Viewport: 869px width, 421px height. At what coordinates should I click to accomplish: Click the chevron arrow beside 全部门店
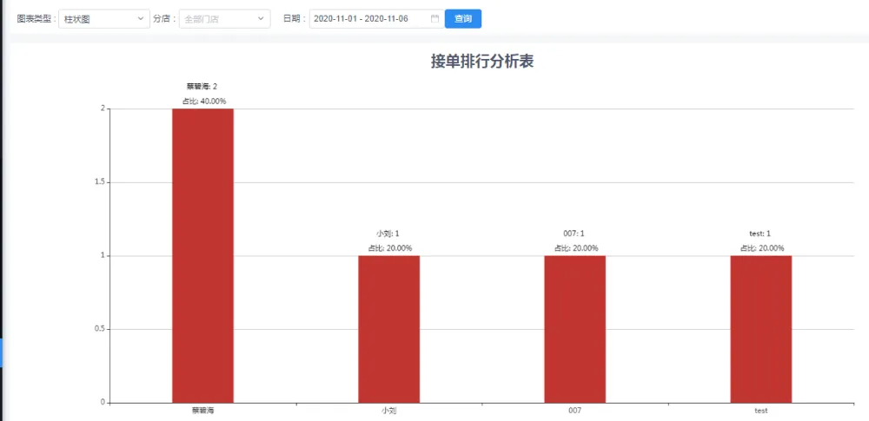261,18
